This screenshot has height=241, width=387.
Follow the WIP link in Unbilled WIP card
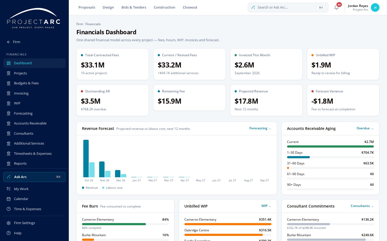point(266,206)
